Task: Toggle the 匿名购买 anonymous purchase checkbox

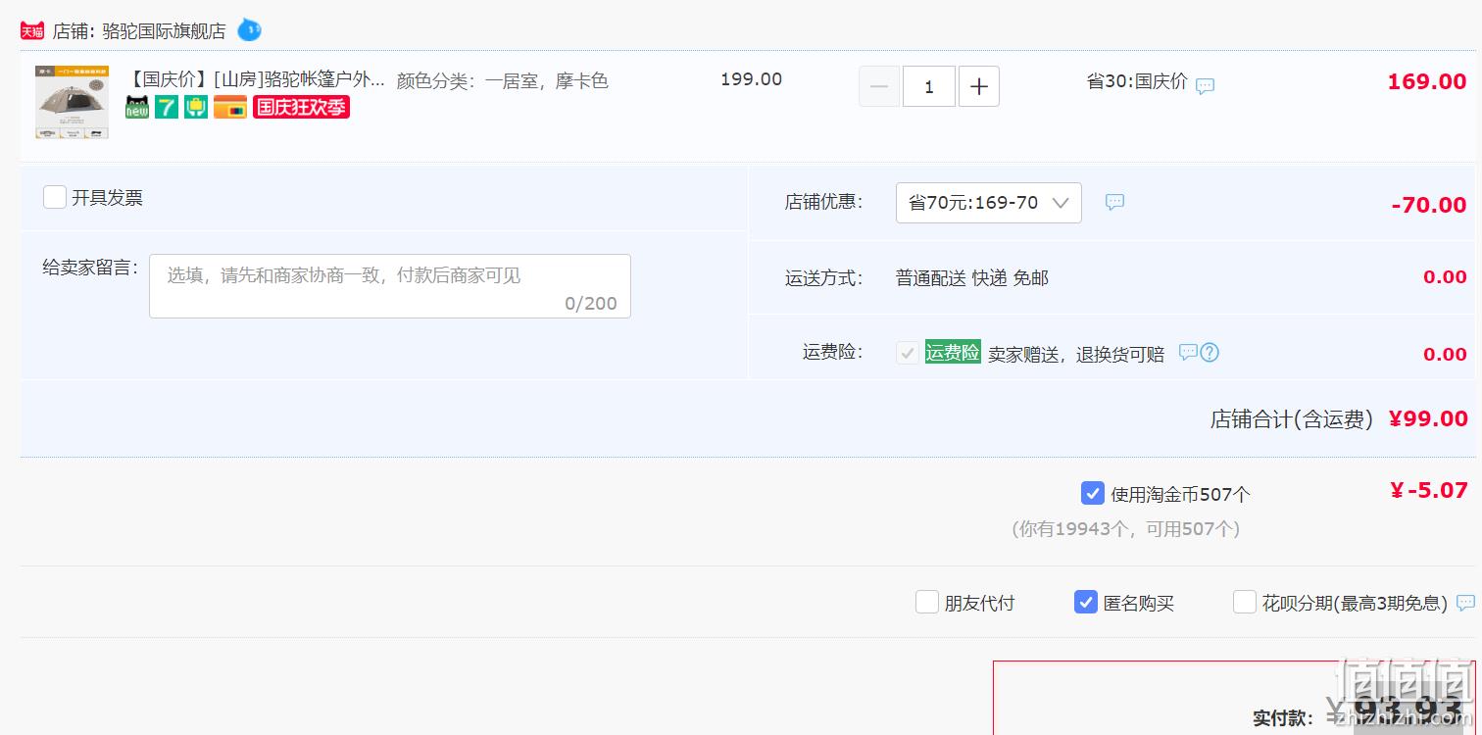Action: coord(1086,602)
